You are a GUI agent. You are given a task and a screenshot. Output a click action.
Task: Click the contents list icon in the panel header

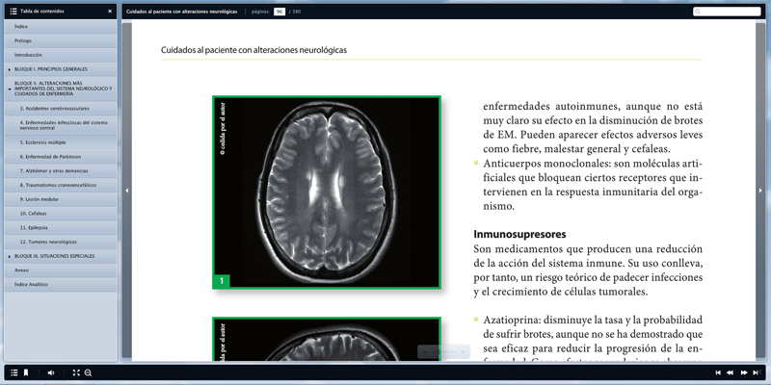pyautogui.click(x=13, y=11)
